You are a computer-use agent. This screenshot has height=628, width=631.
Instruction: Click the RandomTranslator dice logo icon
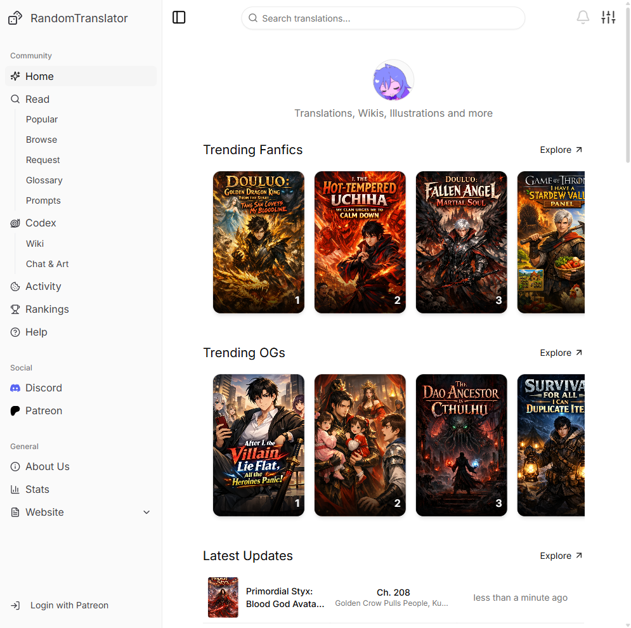pos(15,18)
